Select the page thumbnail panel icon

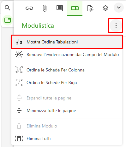pyautogui.click(x=8, y=20)
